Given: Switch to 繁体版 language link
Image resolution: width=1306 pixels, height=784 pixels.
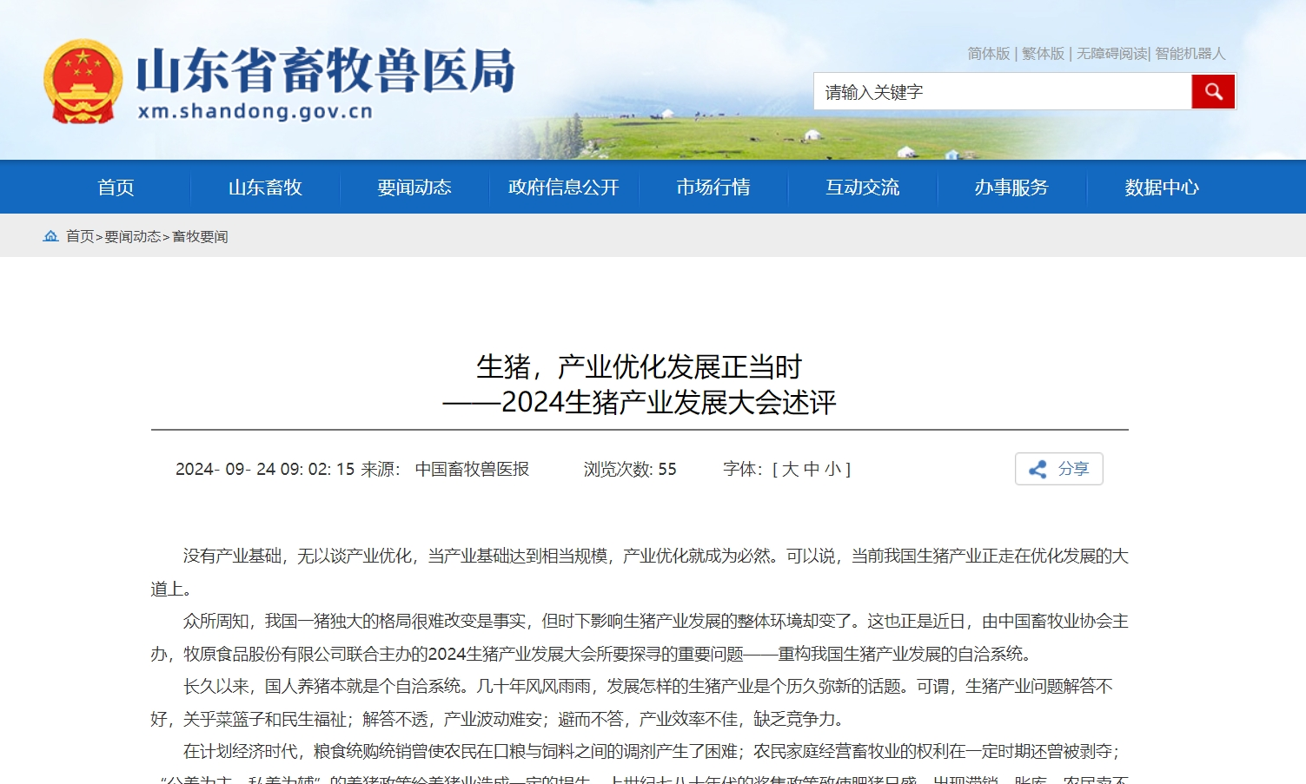Looking at the screenshot, I should 1043,54.
